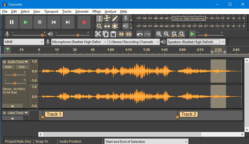
Task: Zoom out on the waveform
Action: (166, 34)
